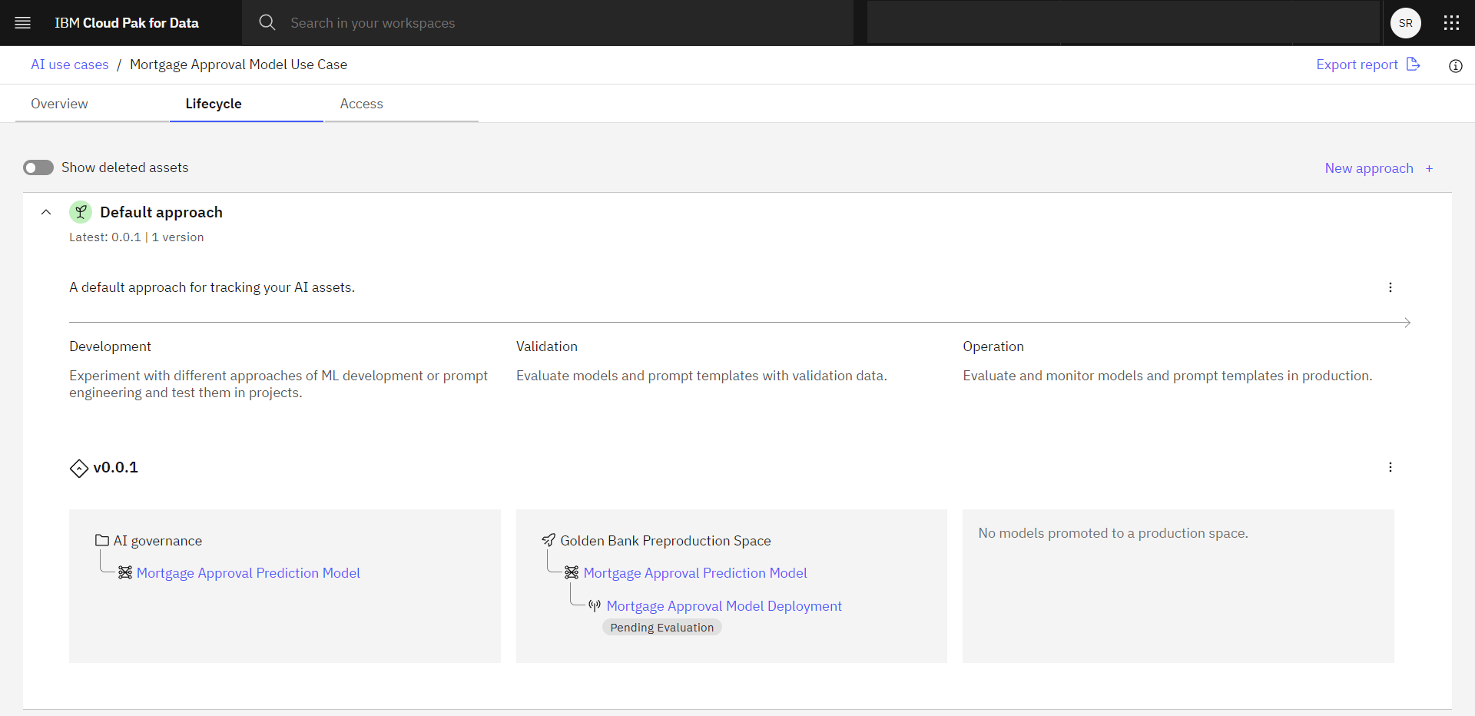1475x716 pixels.
Task: Click the Default approach sprout icon
Action: [81, 212]
